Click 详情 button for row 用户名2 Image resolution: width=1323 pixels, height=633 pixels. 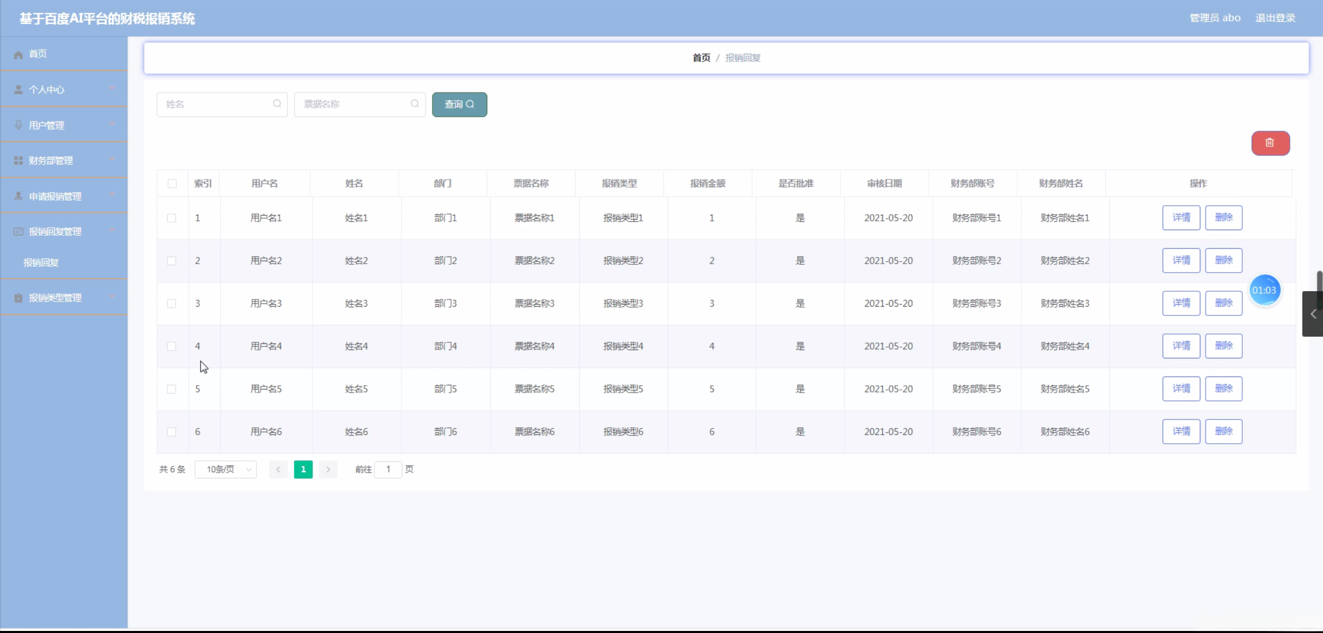(x=1181, y=260)
